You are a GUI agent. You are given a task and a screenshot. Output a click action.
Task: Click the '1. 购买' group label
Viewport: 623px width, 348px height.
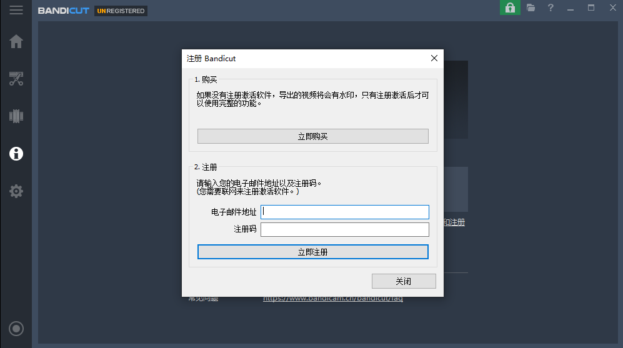point(206,79)
